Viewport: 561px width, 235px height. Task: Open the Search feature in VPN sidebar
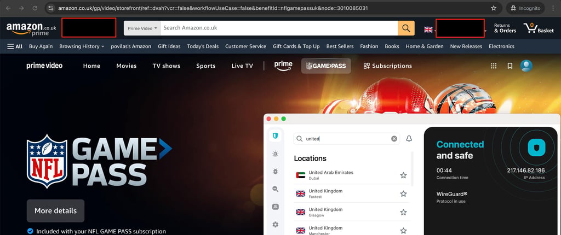tap(275, 189)
